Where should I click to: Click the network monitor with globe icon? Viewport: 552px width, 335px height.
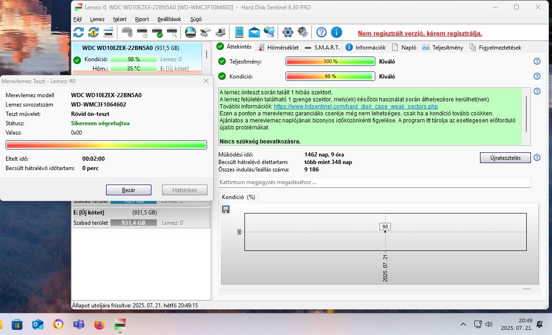pos(269,32)
